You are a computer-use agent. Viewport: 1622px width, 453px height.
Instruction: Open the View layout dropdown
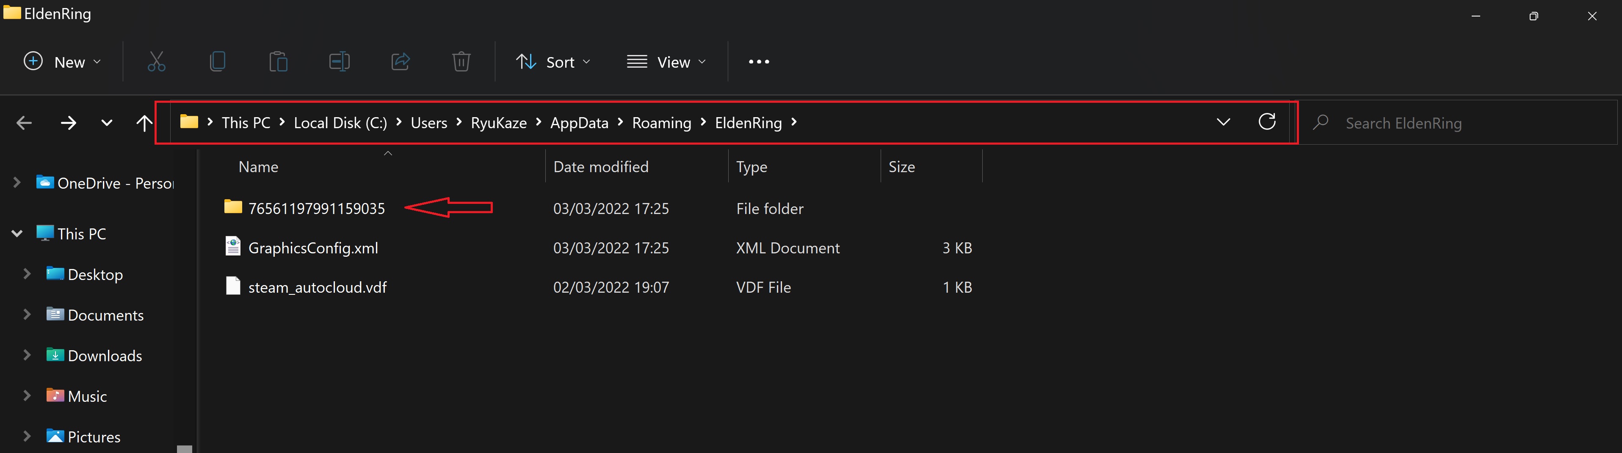pos(667,62)
